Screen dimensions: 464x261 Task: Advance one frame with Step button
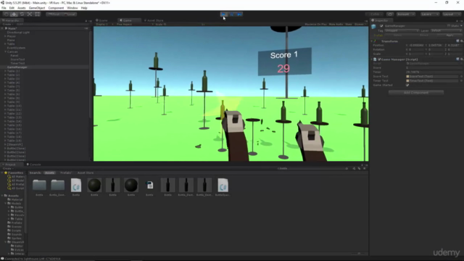(239, 14)
